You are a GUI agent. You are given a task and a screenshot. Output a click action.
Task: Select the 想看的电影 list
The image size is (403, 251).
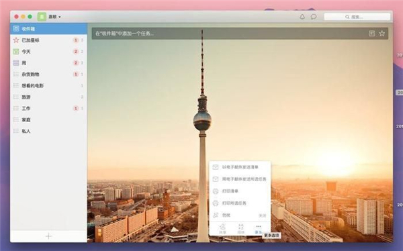click(x=48, y=85)
